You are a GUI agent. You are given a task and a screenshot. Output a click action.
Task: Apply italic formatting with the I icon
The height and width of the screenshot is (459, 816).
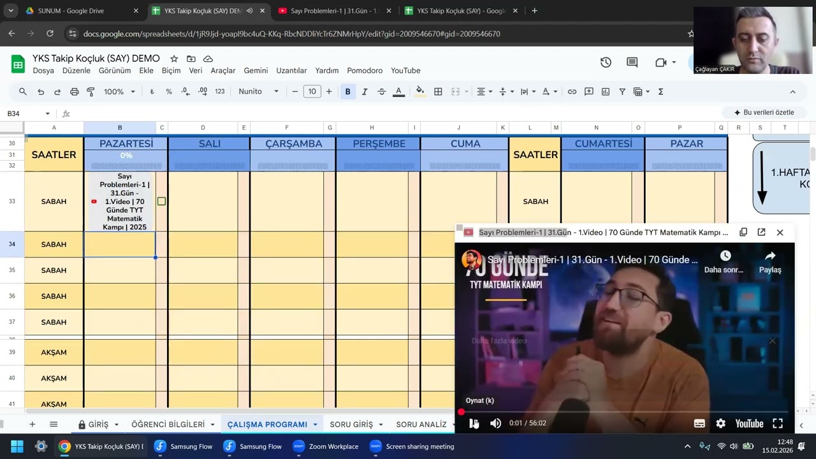point(365,92)
